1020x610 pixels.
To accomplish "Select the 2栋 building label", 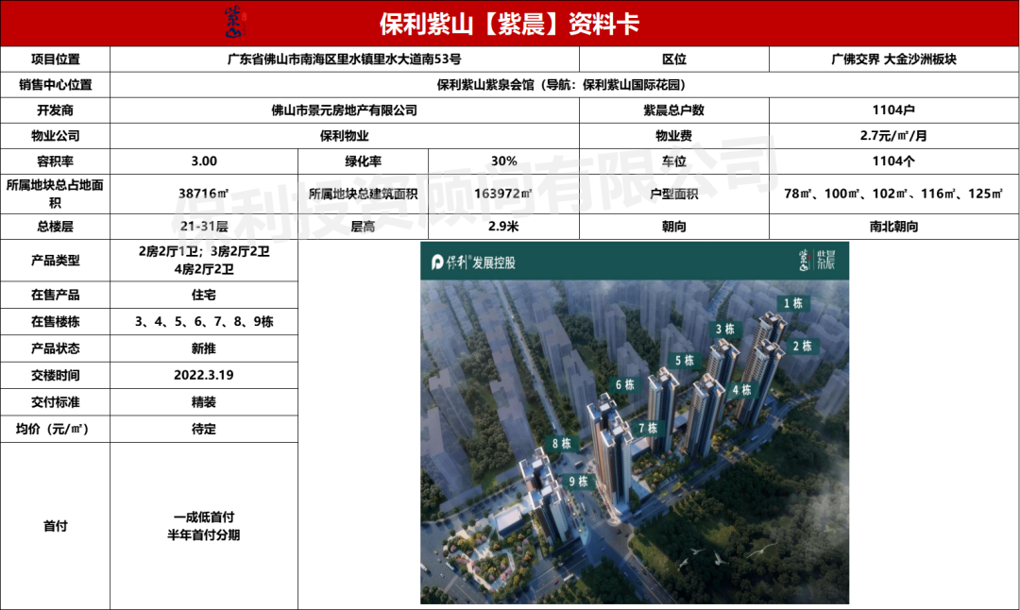I will [802, 346].
